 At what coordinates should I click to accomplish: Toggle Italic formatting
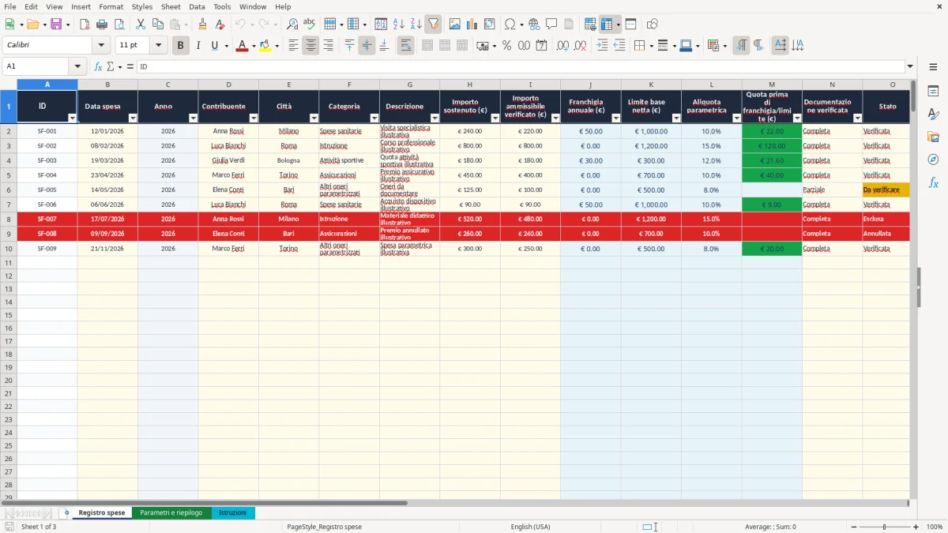tap(198, 46)
